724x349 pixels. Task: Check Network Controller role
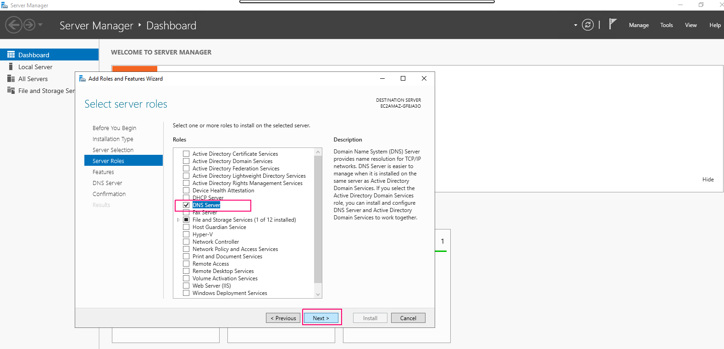pos(186,242)
